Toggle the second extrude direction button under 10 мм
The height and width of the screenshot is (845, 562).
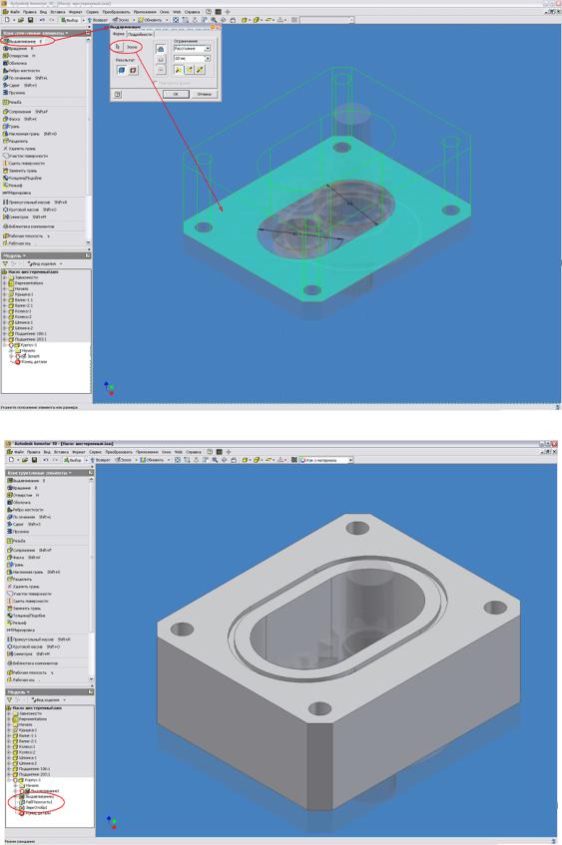[190, 70]
